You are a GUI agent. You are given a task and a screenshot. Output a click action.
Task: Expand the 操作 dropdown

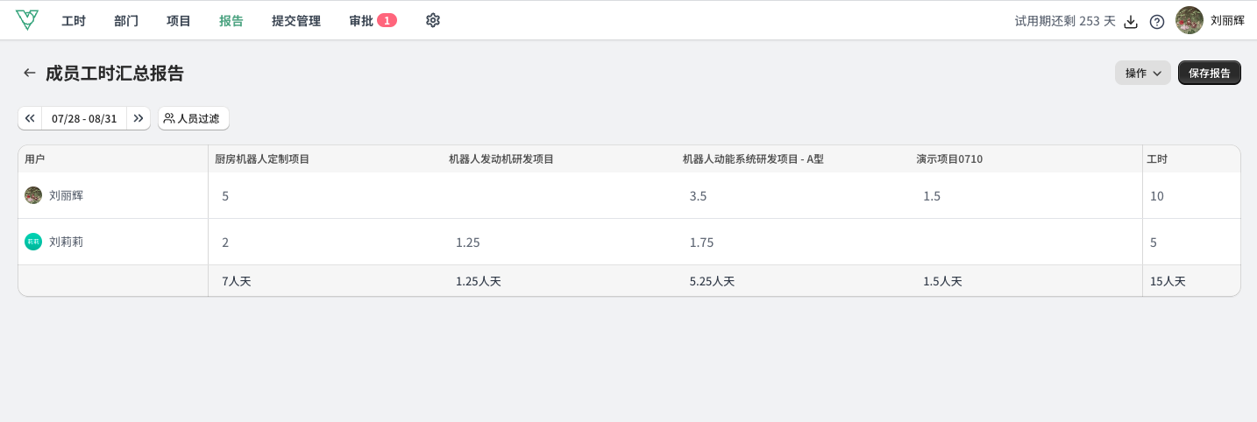[1143, 73]
